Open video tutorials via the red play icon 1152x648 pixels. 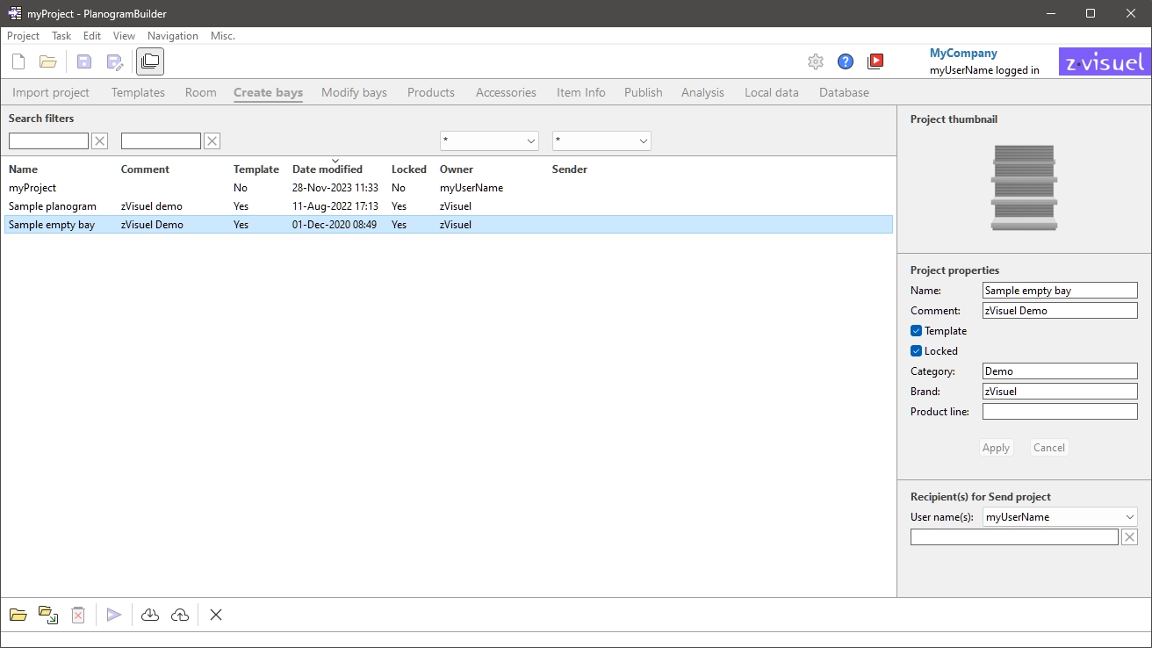click(x=875, y=61)
